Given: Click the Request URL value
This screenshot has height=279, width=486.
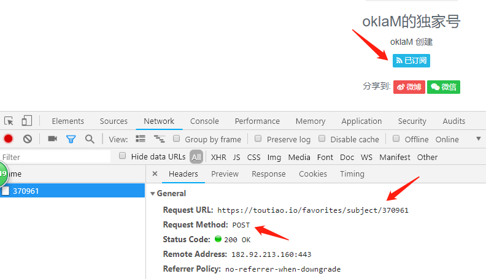Looking at the screenshot, I should [313, 210].
